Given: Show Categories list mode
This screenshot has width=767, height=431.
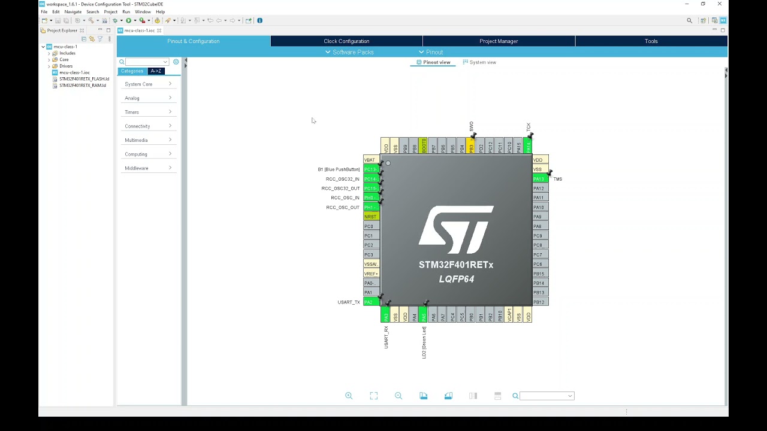Looking at the screenshot, I should point(132,71).
